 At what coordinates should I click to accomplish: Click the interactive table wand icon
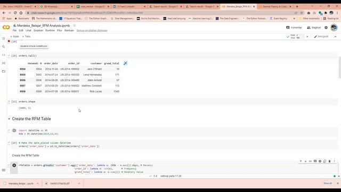coord(125,63)
